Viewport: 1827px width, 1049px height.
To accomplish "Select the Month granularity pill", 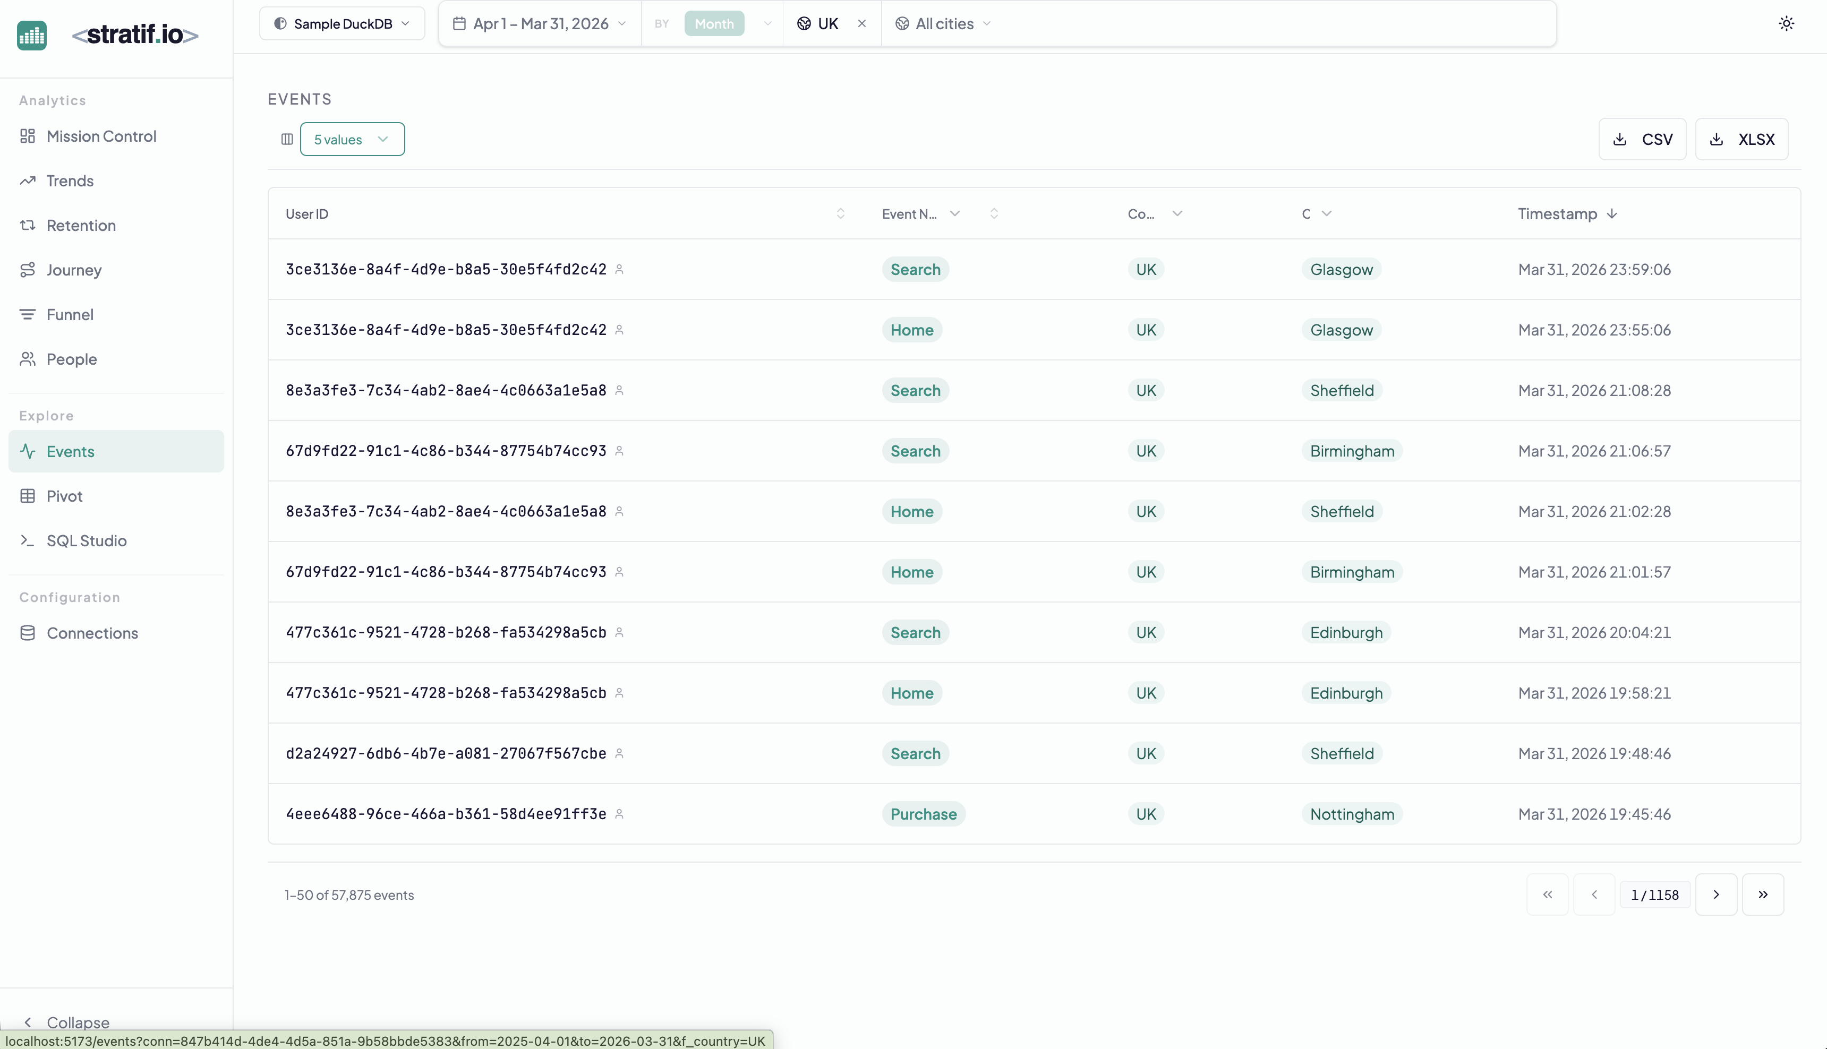I will [x=713, y=23].
